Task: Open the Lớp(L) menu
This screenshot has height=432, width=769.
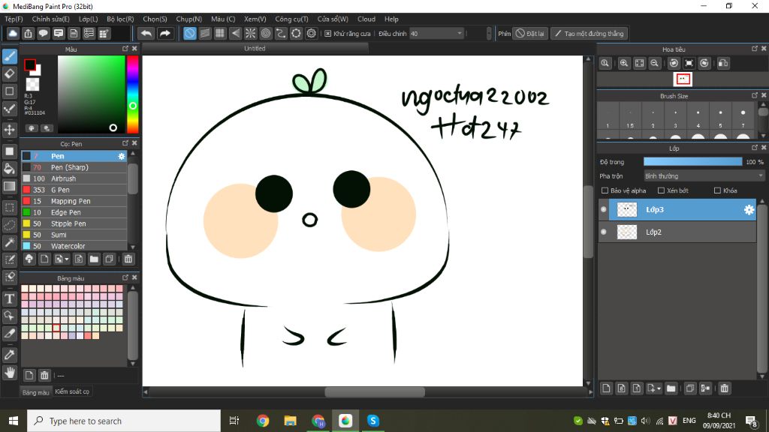Action: (x=89, y=19)
